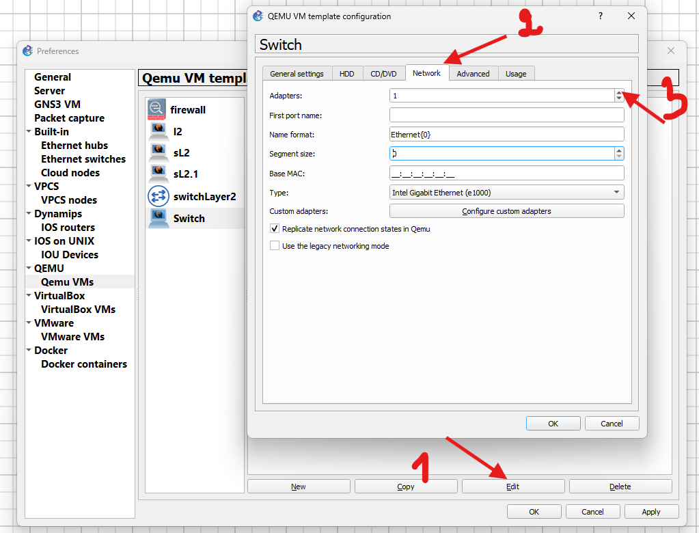Image resolution: width=699 pixels, height=533 pixels.
Task: Collapse the QEMU tree section
Action: point(29,268)
